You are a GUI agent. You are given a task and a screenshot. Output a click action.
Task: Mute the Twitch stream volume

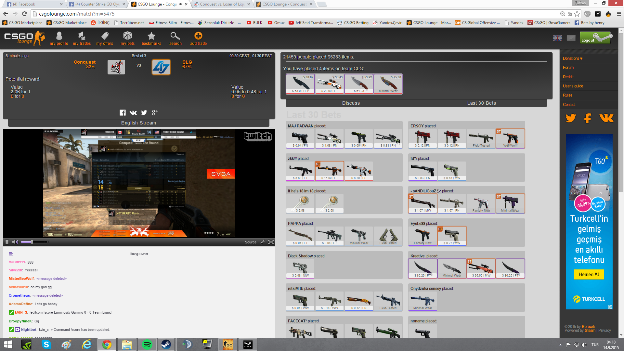tap(15, 242)
